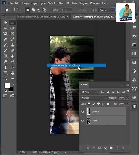This screenshot has width=139, height=155.
Task: Click New selection mode button
Action: pos(27,10)
